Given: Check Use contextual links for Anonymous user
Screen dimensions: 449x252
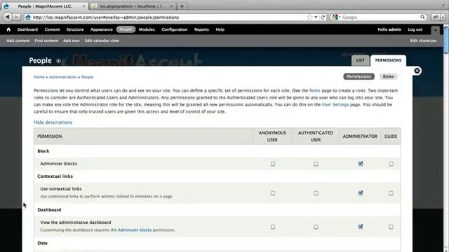Looking at the screenshot, I should (273, 193).
